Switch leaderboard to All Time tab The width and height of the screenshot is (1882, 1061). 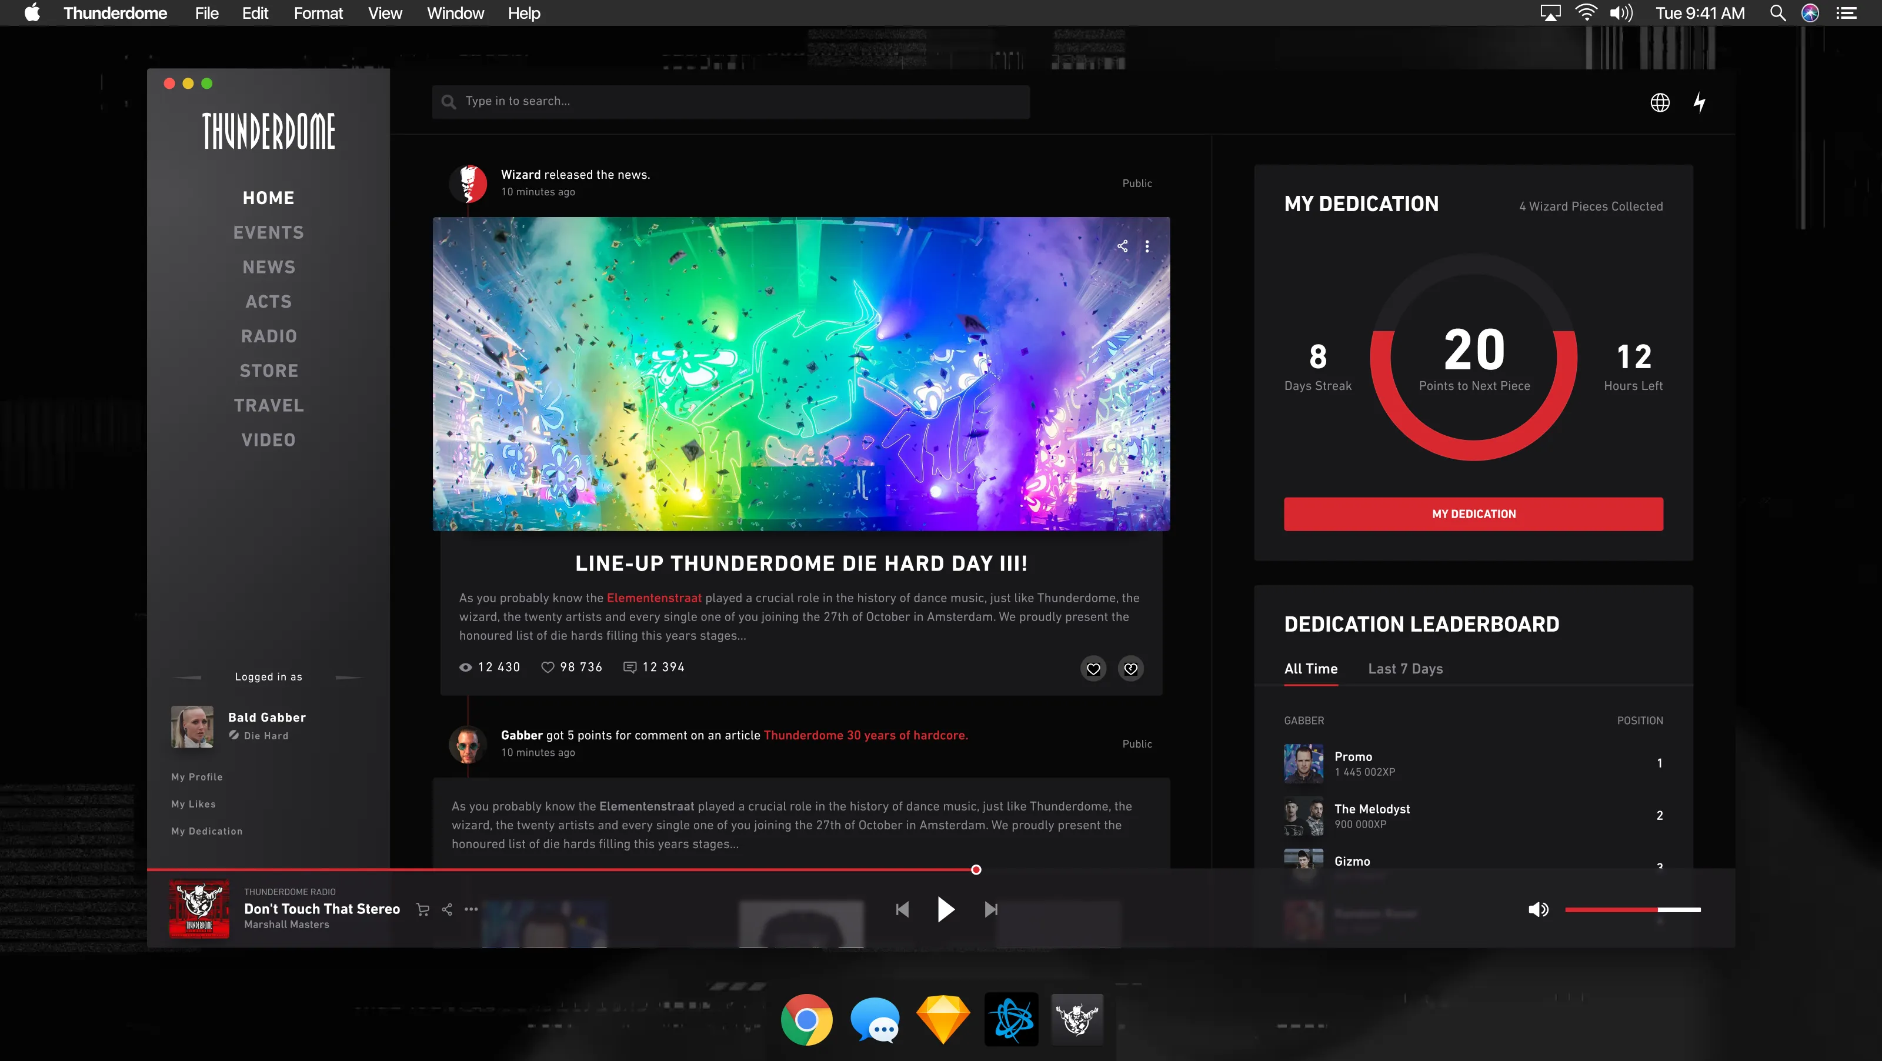(1311, 669)
